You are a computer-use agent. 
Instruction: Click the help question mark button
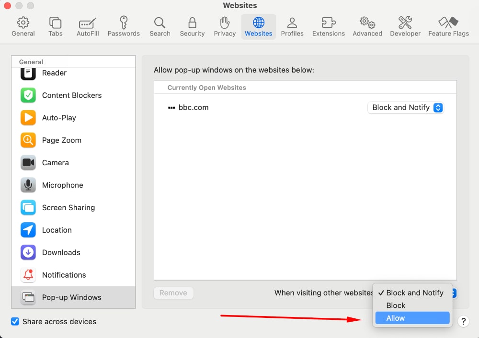(463, 321)
